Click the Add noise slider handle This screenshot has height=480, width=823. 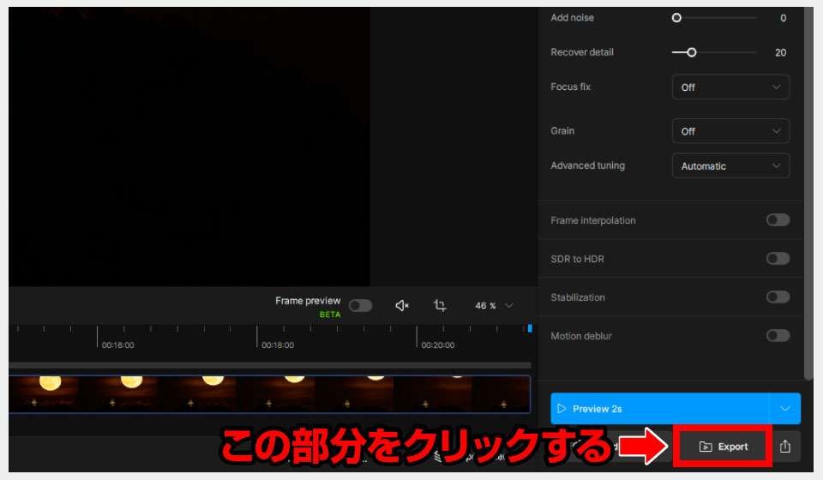676,18
